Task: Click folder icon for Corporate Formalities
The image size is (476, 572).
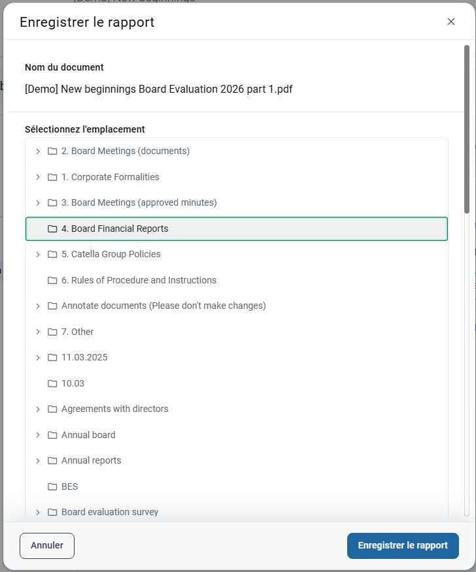Action: pyautogui.click(x=52, y=178)
